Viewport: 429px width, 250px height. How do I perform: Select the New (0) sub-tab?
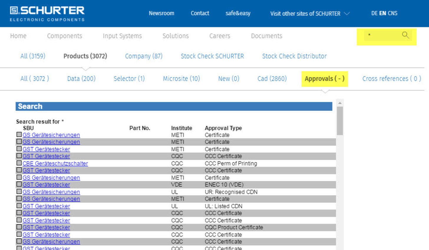pyautogui.click(x=229, y=79)
